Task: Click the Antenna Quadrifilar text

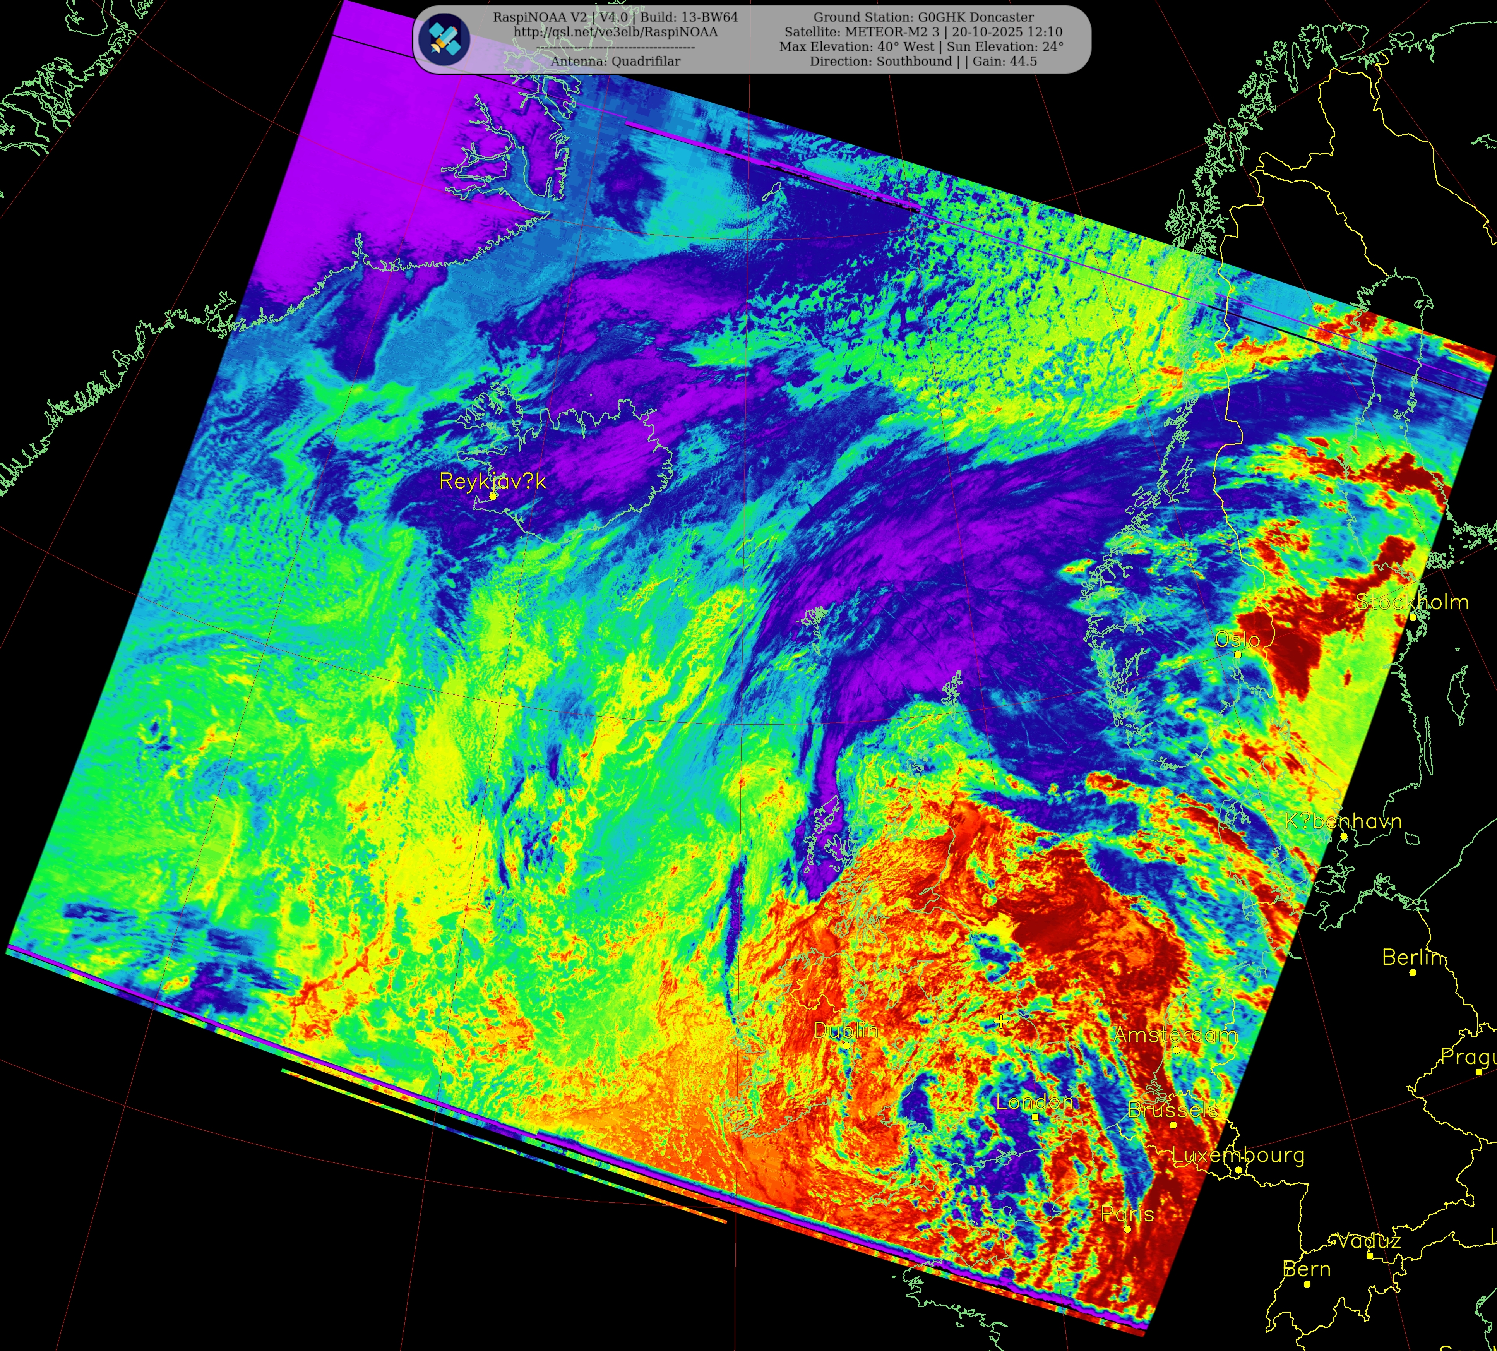Action: pos(615,62)
